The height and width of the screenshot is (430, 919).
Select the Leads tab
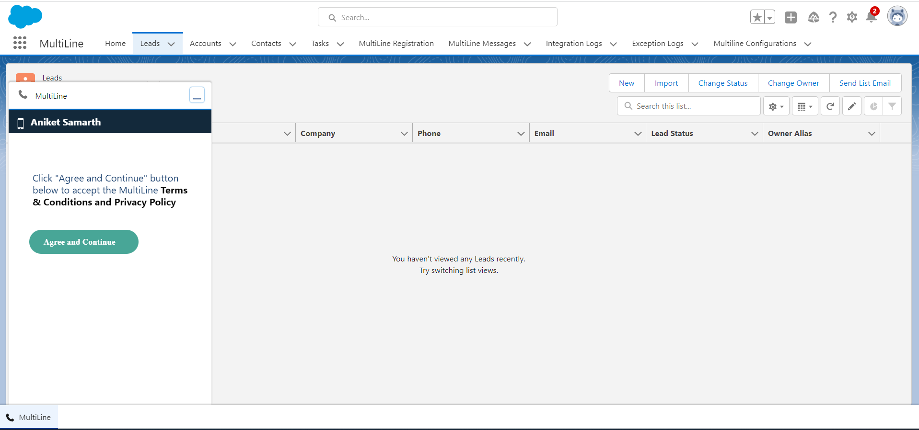pyautogui.click(x=150, y=44)
